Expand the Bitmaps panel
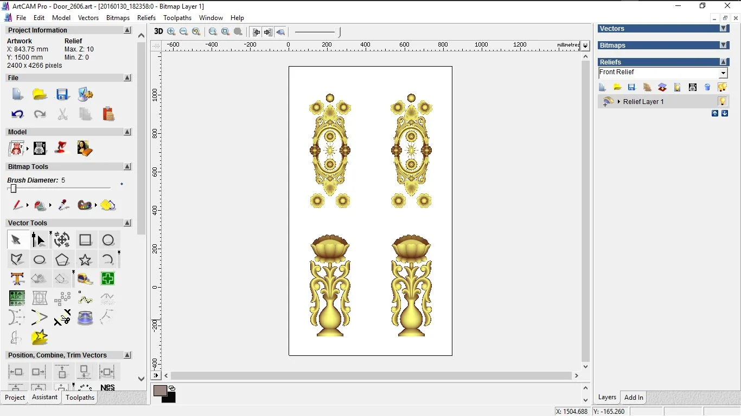The image size is (741, 416). point(723,45)
